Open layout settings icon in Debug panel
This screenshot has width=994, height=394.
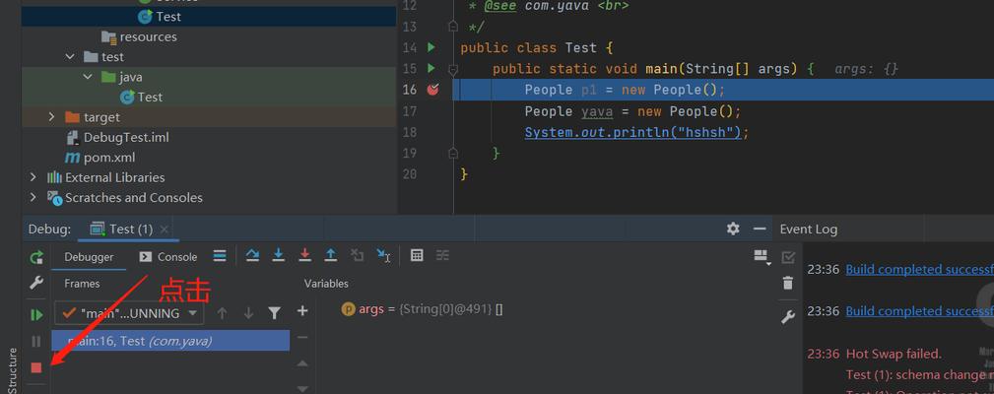(762, 256)
